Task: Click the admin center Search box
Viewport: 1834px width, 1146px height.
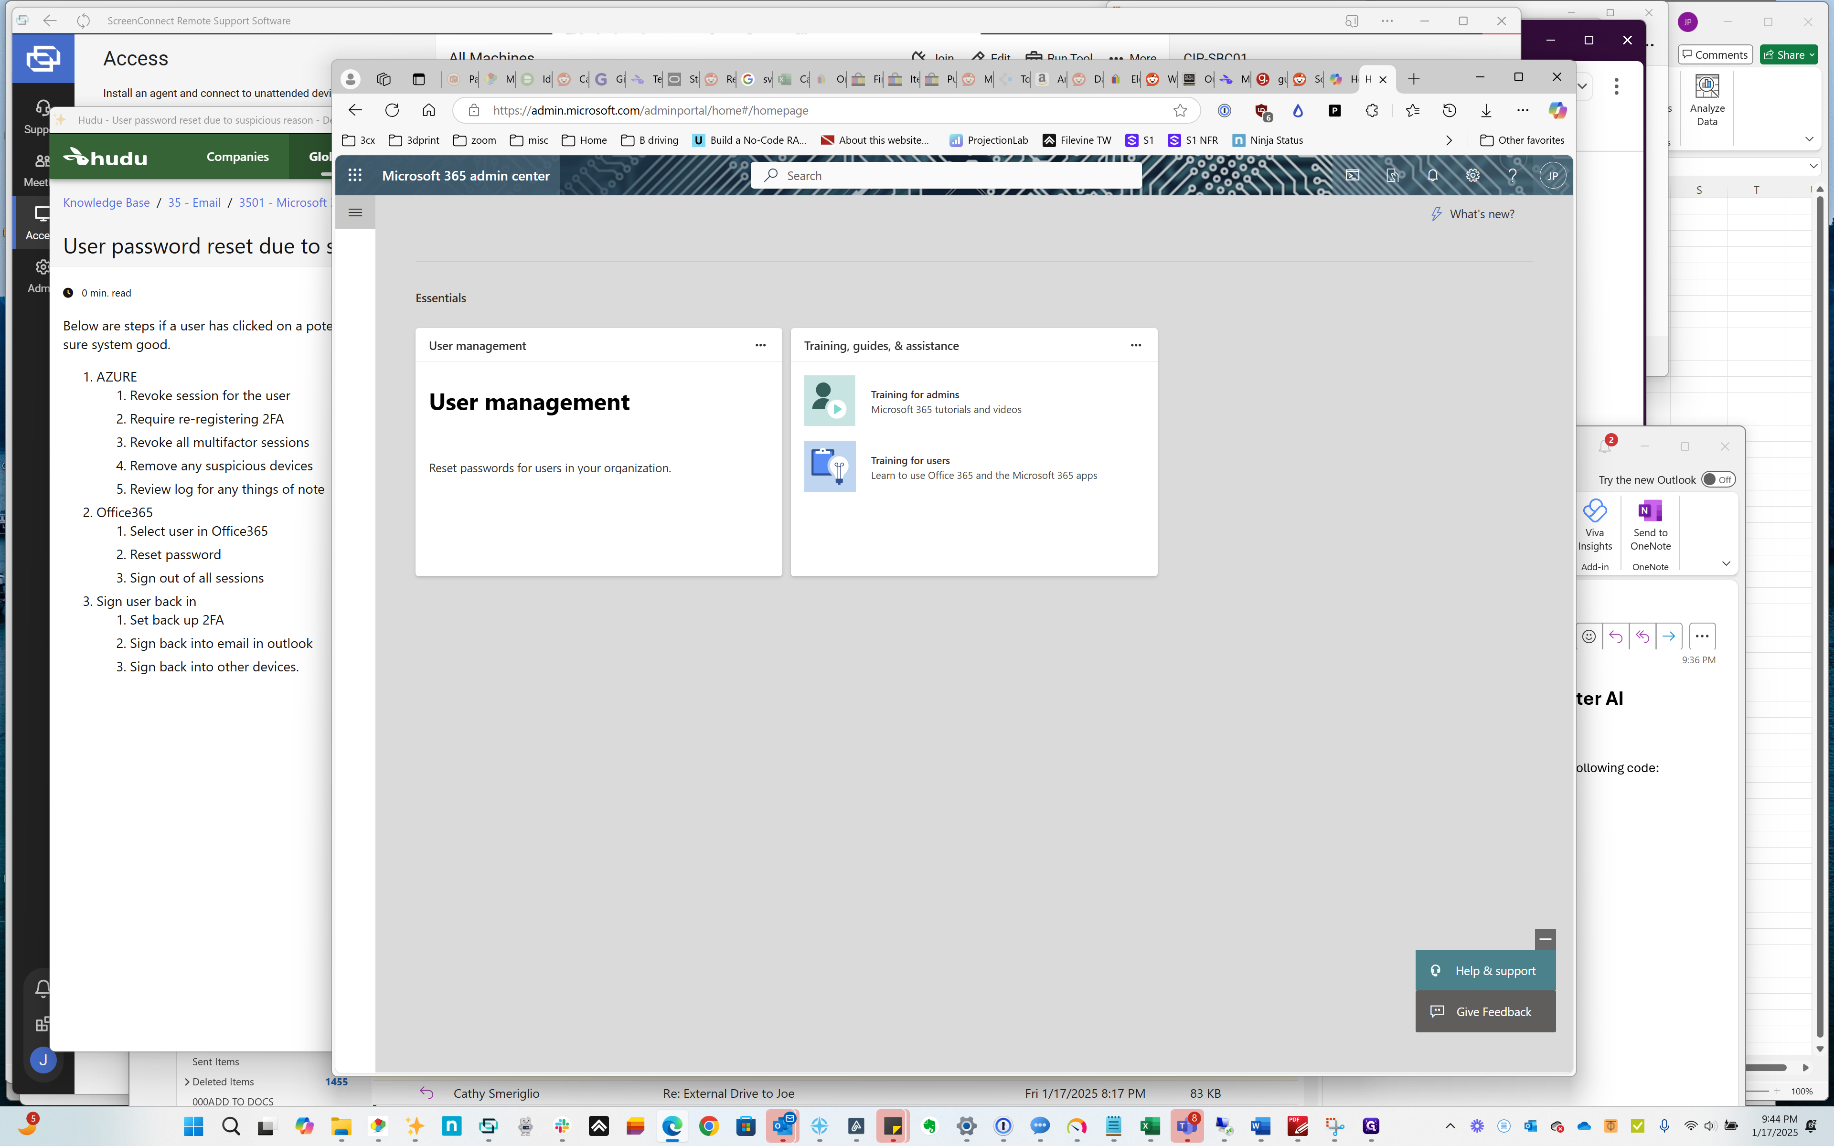Action: point(946,175)
